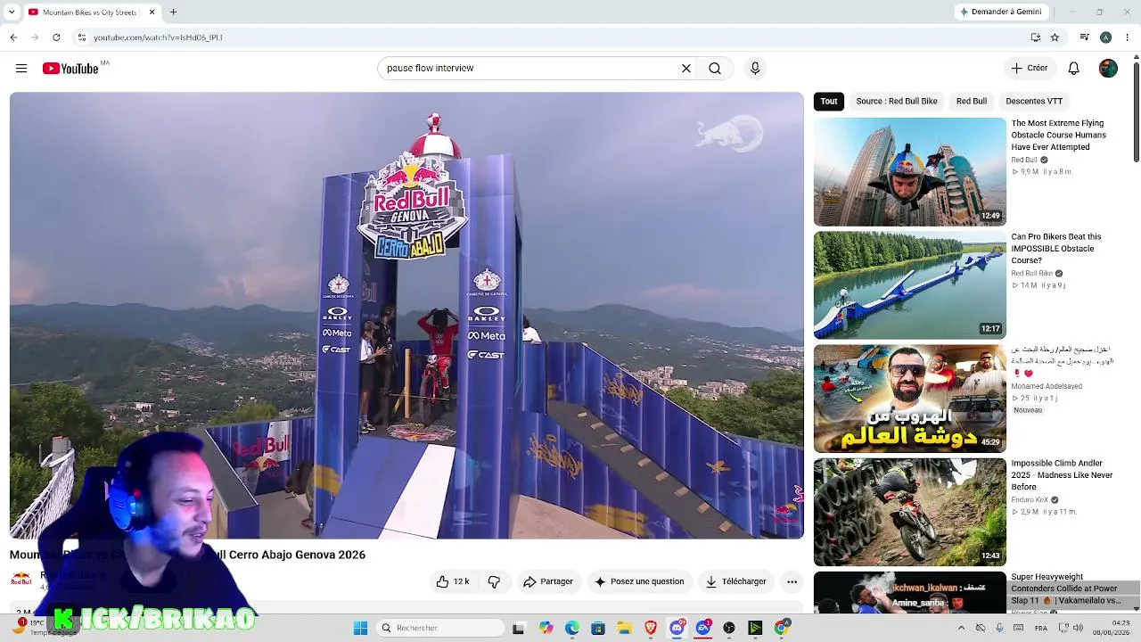
Task: Click the Télécharger download button
Action: (x=736, y=581)
